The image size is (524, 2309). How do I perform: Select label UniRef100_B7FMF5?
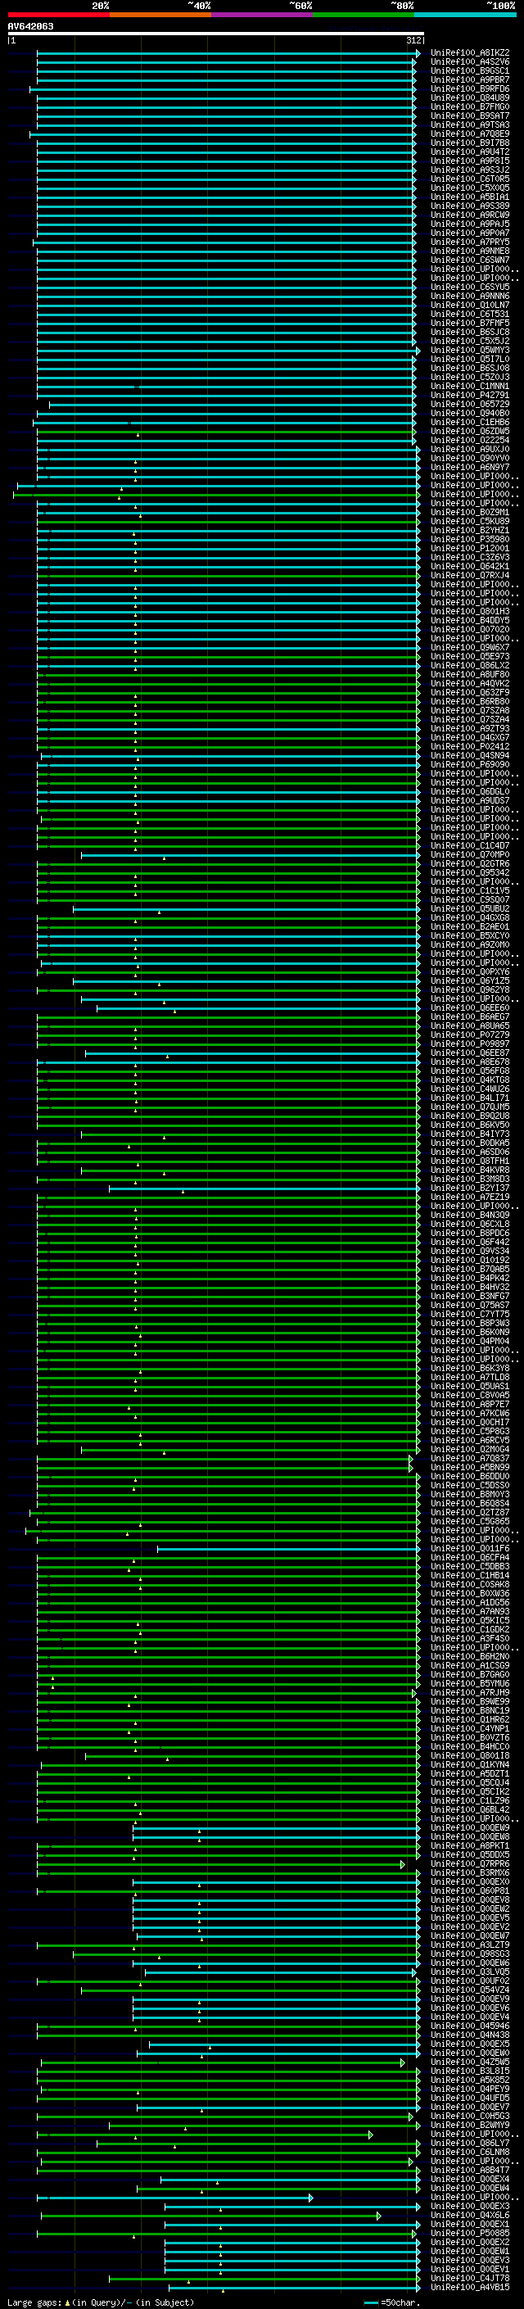pyautogui.click(x=470, y=324)
